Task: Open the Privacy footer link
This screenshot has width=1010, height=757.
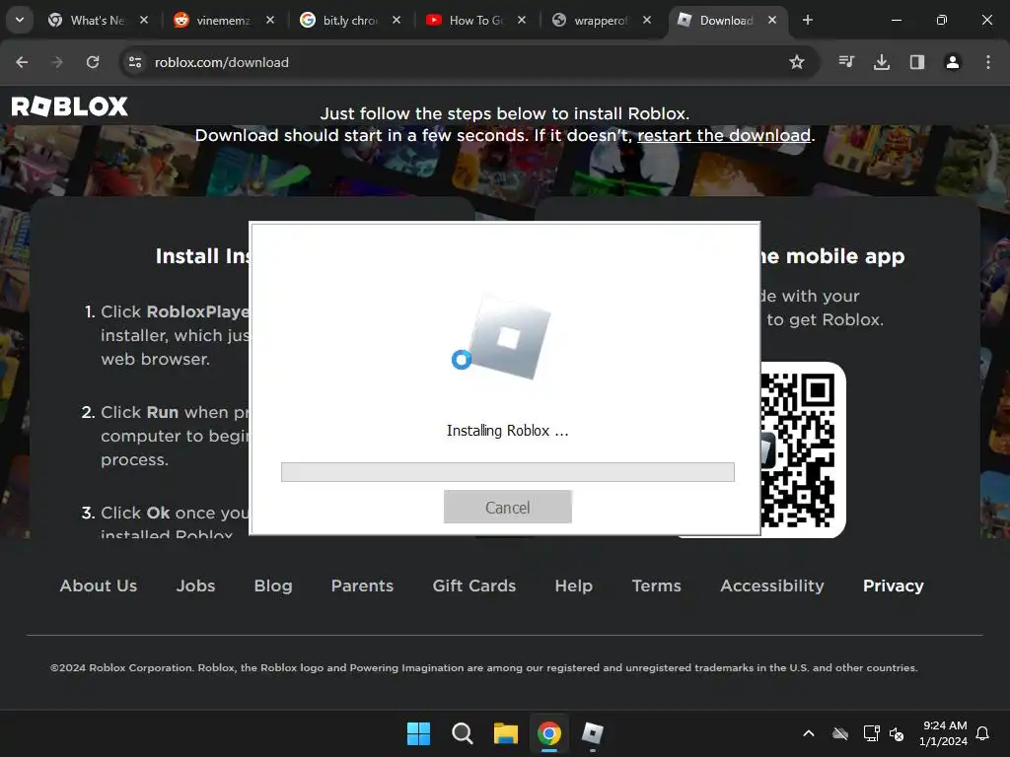Action: point(894,585)
